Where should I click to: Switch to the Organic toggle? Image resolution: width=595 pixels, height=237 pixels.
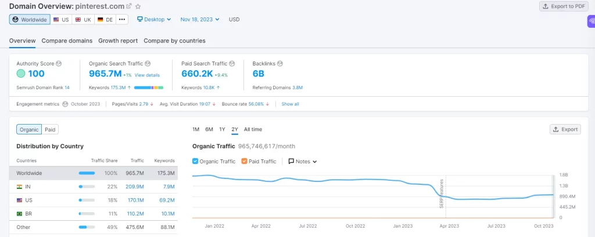click(x=29, y=129)
